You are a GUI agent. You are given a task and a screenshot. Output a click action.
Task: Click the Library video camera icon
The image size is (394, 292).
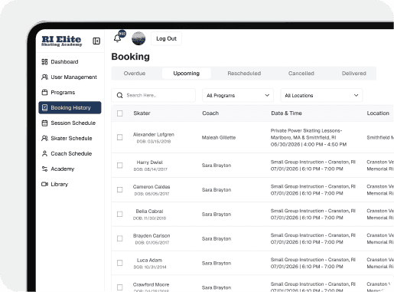point(44,184)
